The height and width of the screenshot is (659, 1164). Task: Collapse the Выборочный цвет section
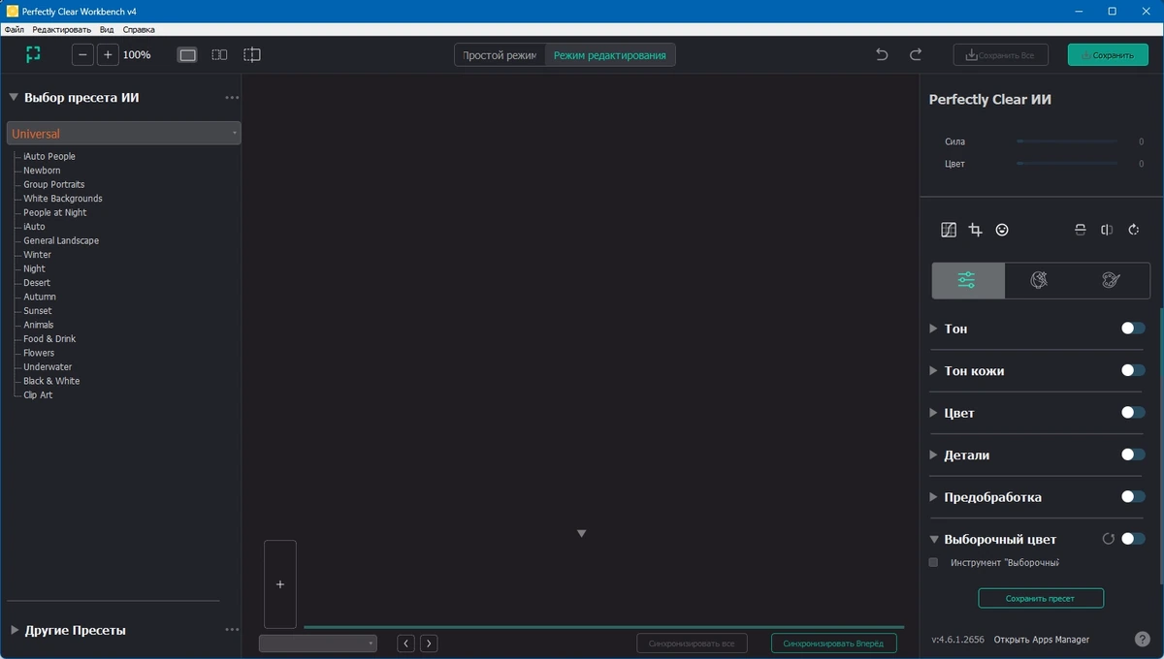[x=933, y=539]
